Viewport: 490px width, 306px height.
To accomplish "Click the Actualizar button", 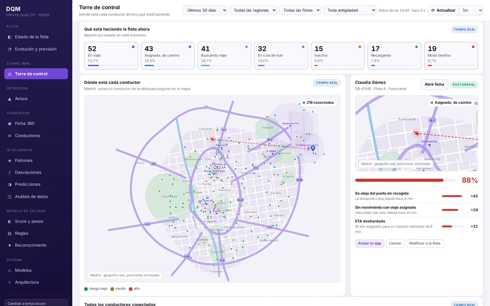I will [443, 10].
